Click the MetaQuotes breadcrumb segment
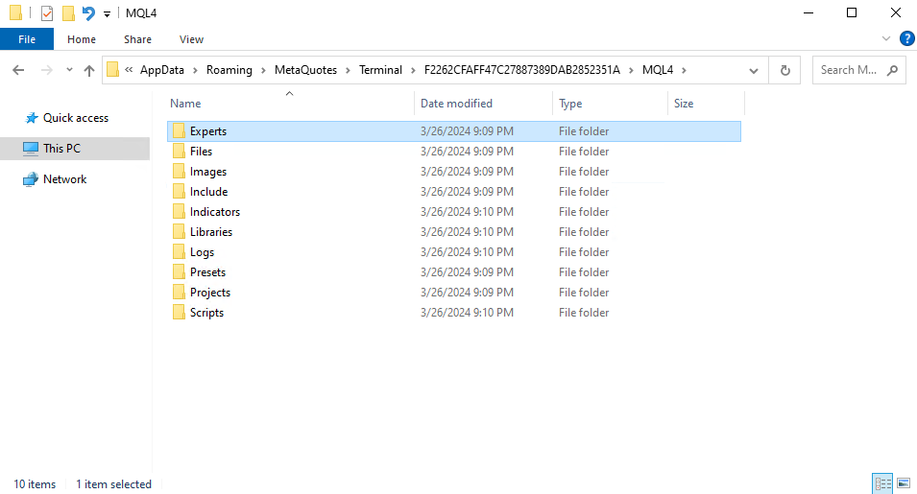This screenshot has width=917, height=494. pos(306,69)
